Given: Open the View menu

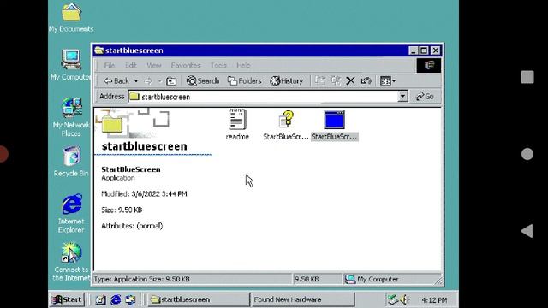Looking at the screenshot, I should (154, 65).
